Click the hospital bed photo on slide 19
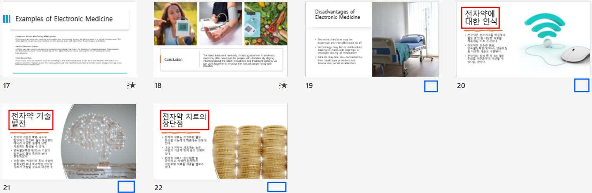Screen dimensions: 592x193 pyautogui.click(x=405, y=39)
